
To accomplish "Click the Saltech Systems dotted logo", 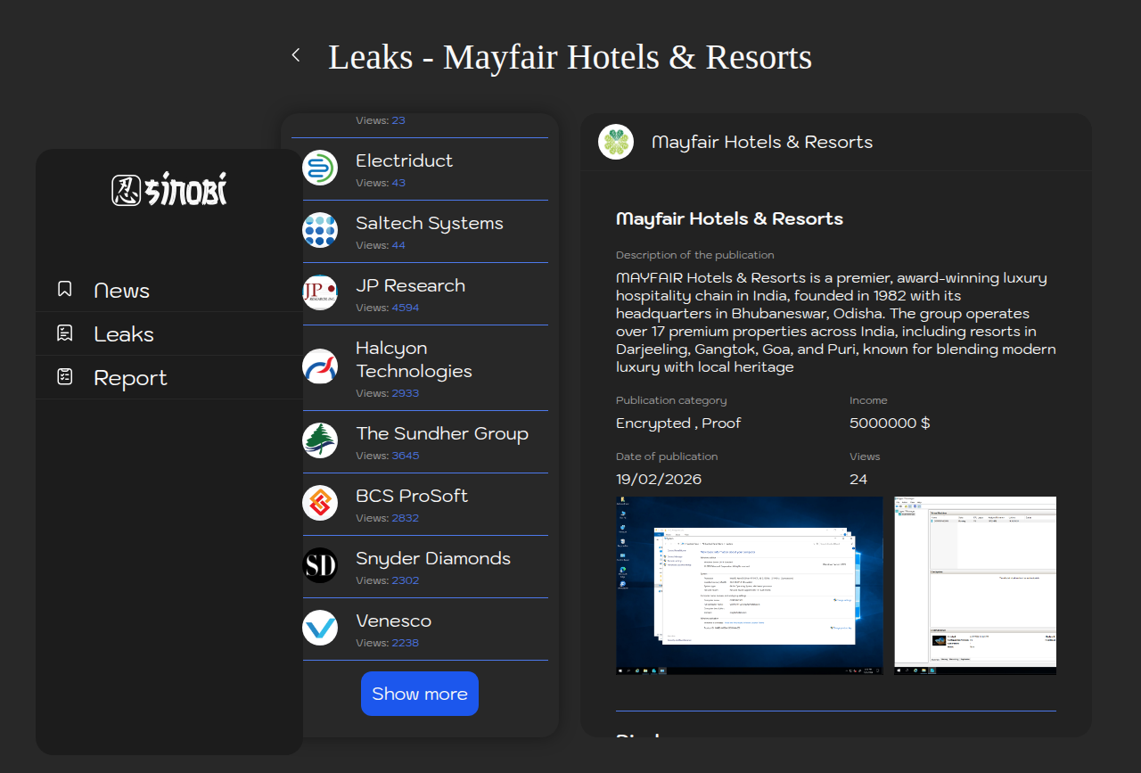I will (x=320, y=230).
